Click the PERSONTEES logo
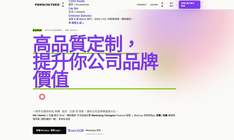 (x=48, y=5)
